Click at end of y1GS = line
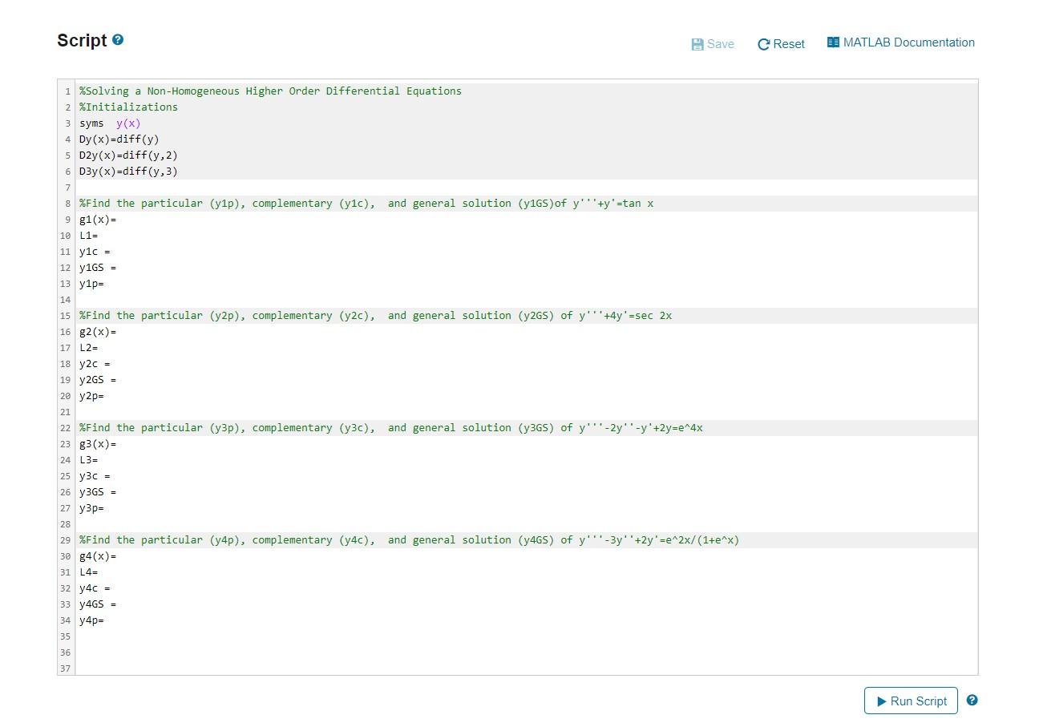This screenshot has width=1039, height=727. coord(119,268)
